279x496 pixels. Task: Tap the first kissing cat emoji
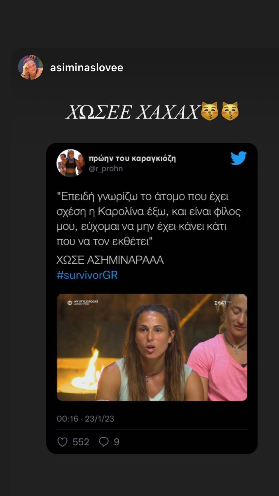coord(210,111)
